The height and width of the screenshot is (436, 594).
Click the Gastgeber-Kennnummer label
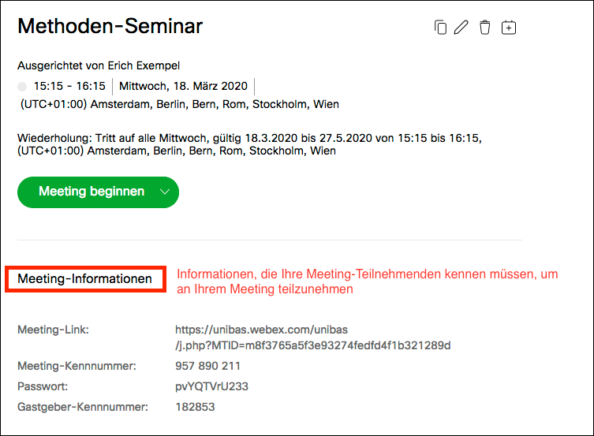[83, 407]
